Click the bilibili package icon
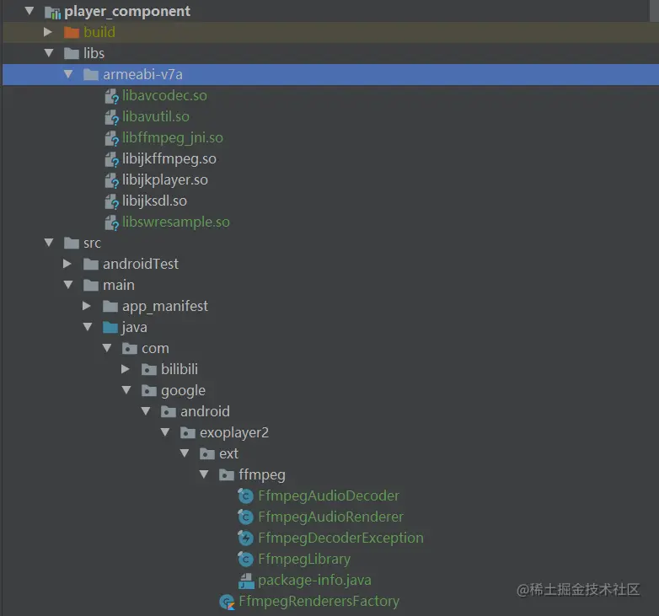The height and width of the screenshot is (616, 659). point(149,369)
